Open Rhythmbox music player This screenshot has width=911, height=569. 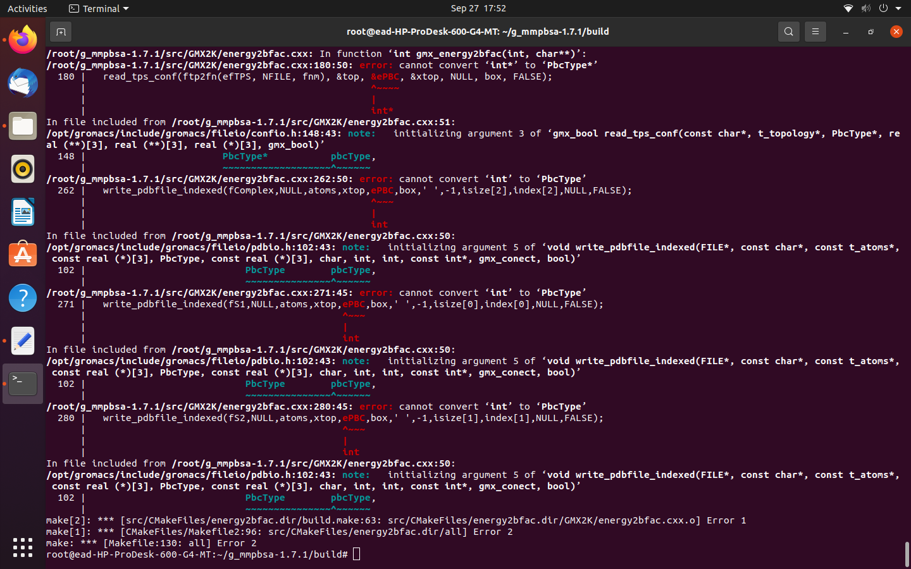coord(23,169)
